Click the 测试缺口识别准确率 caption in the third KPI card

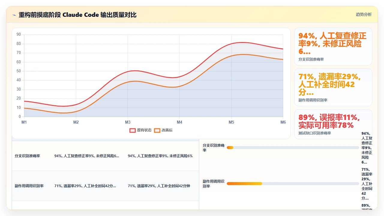pos(315,133)
